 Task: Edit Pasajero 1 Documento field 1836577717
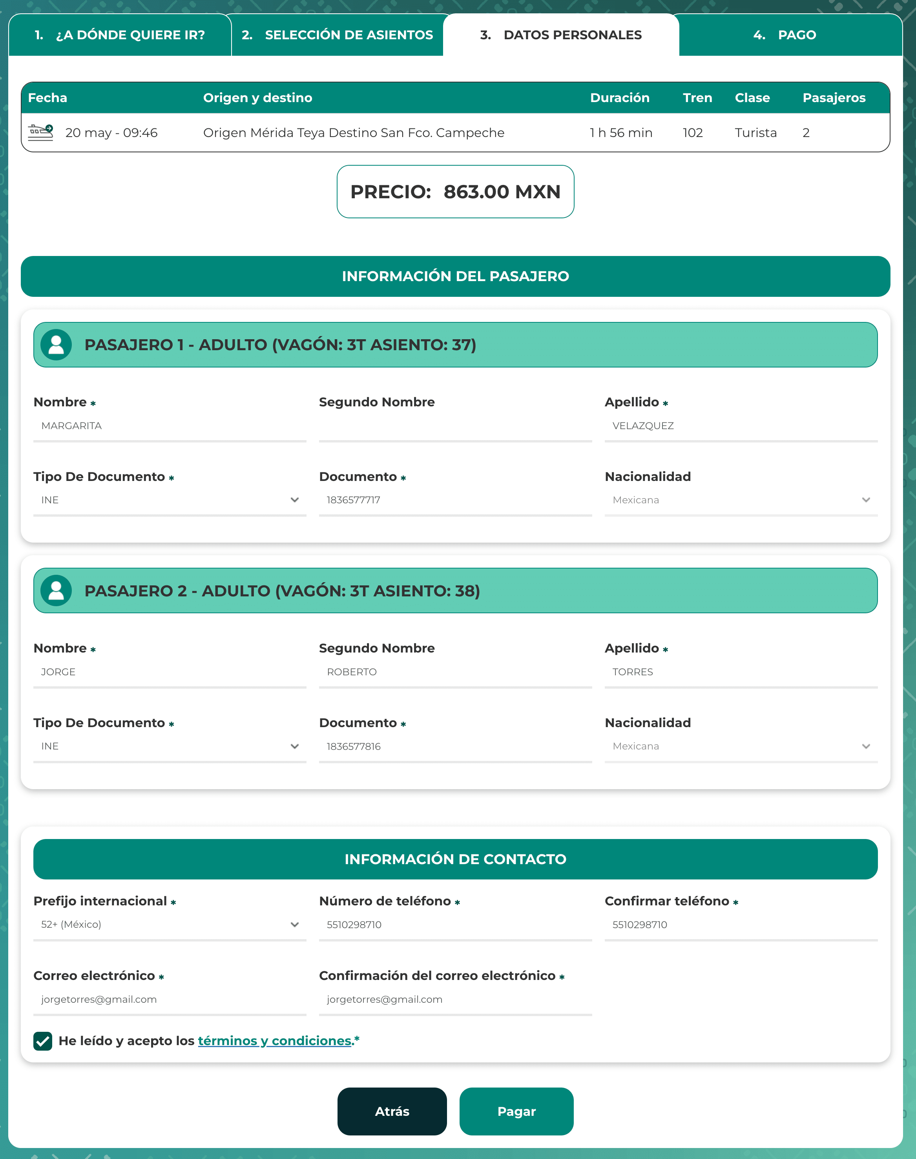[x=455, y=500]
